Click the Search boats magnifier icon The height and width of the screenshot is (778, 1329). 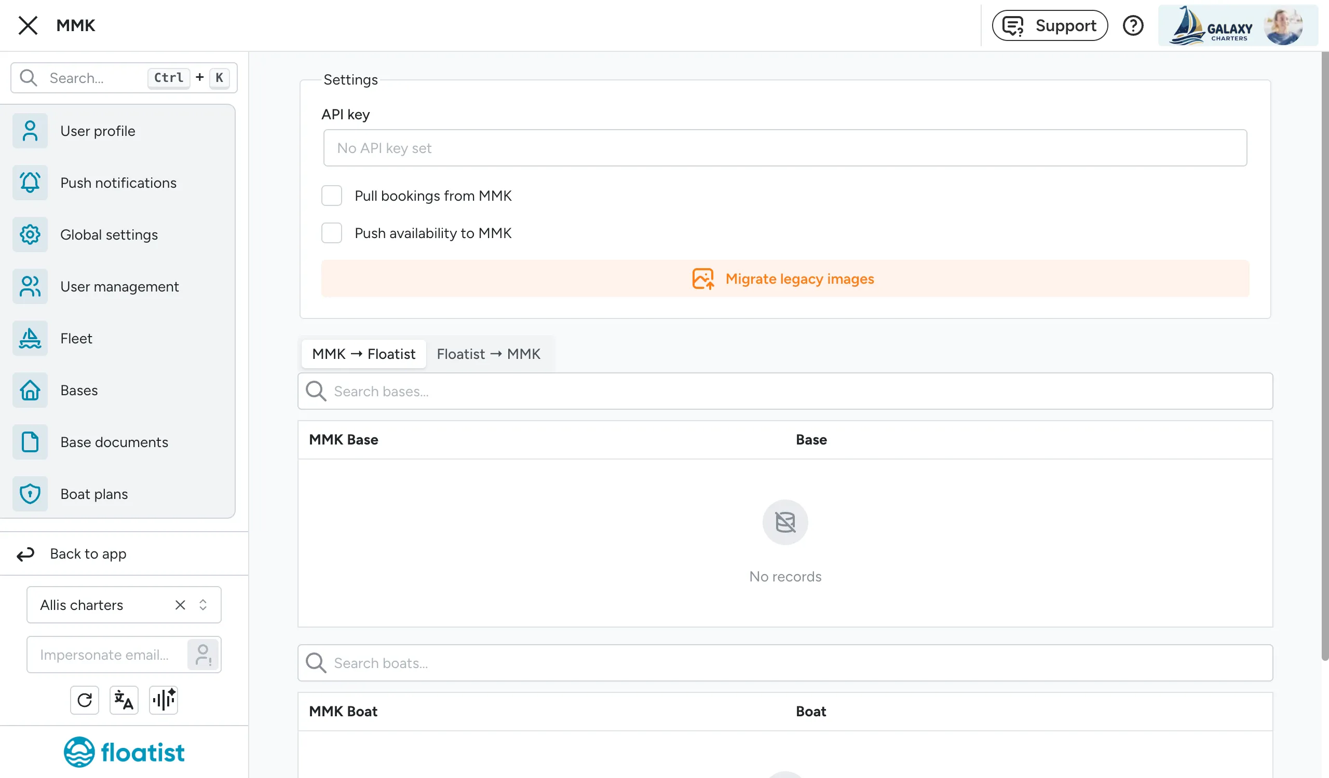pos(316,663)
